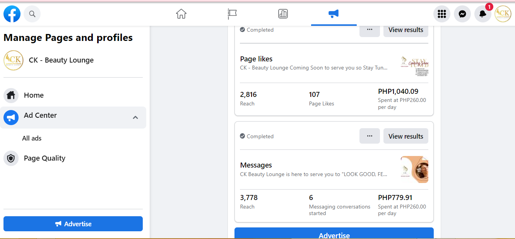
Task: Open the notifications bell
Action: point(482,14)
